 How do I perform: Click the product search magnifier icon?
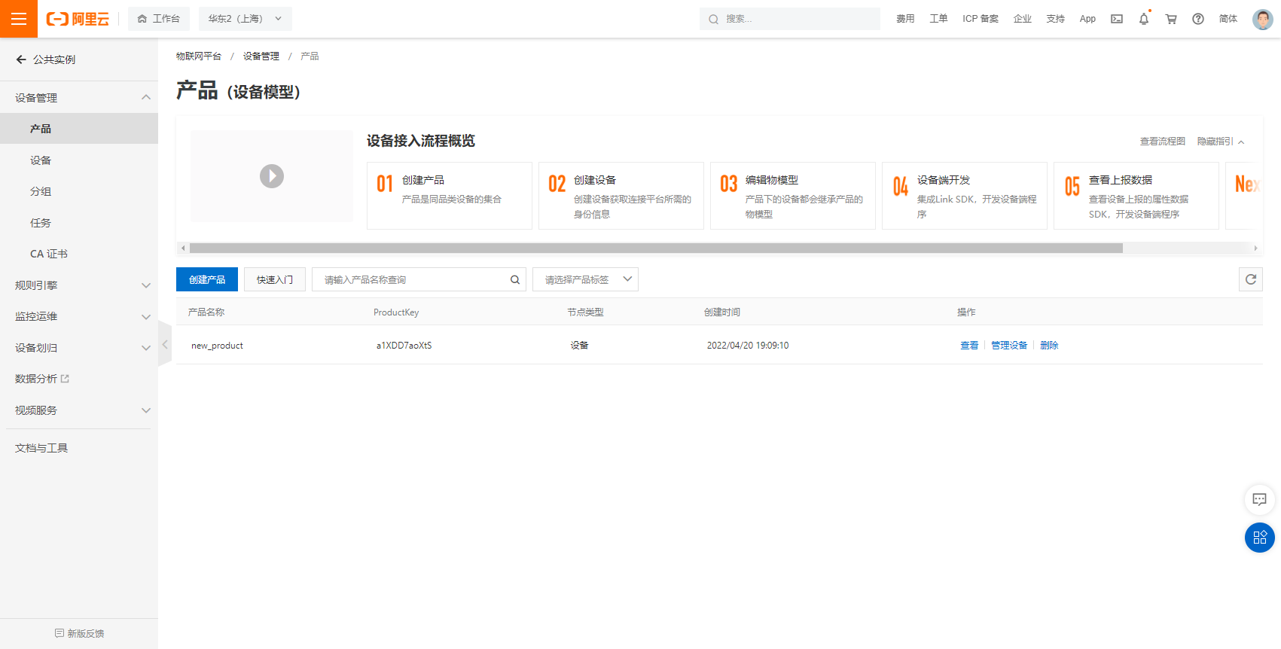click(515, 279)
